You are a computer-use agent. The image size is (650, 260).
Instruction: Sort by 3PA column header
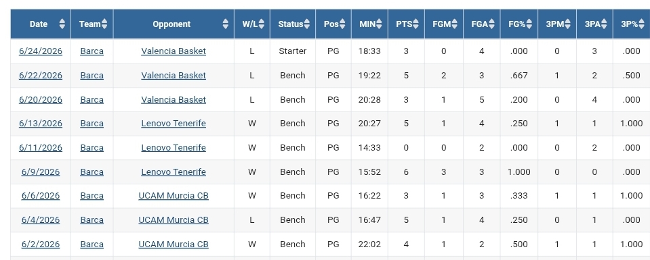pos(594,24)
